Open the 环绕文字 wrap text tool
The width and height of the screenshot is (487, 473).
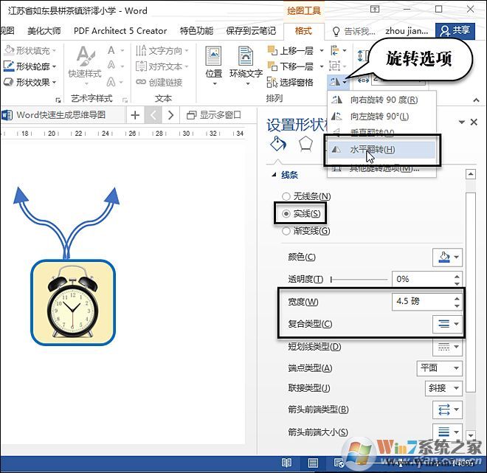click(246, 62)
